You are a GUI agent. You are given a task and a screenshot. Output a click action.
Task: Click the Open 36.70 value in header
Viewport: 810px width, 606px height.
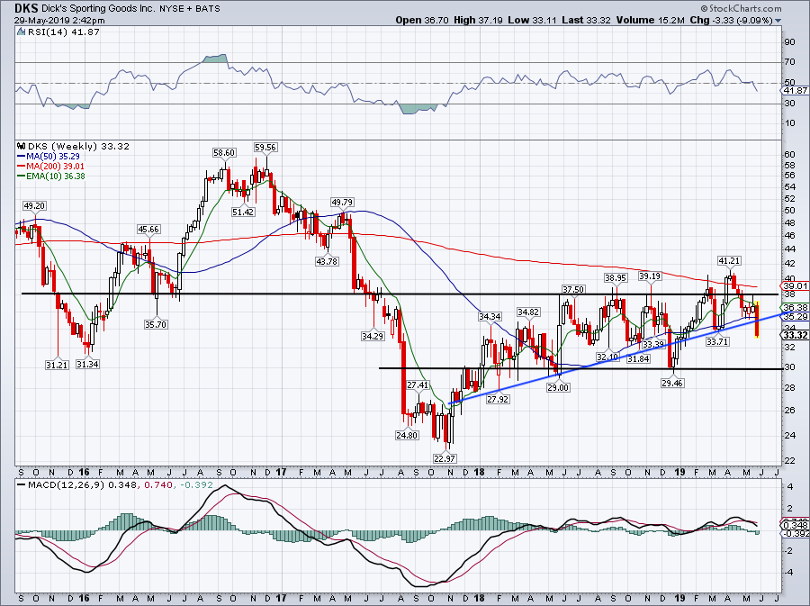423,20
